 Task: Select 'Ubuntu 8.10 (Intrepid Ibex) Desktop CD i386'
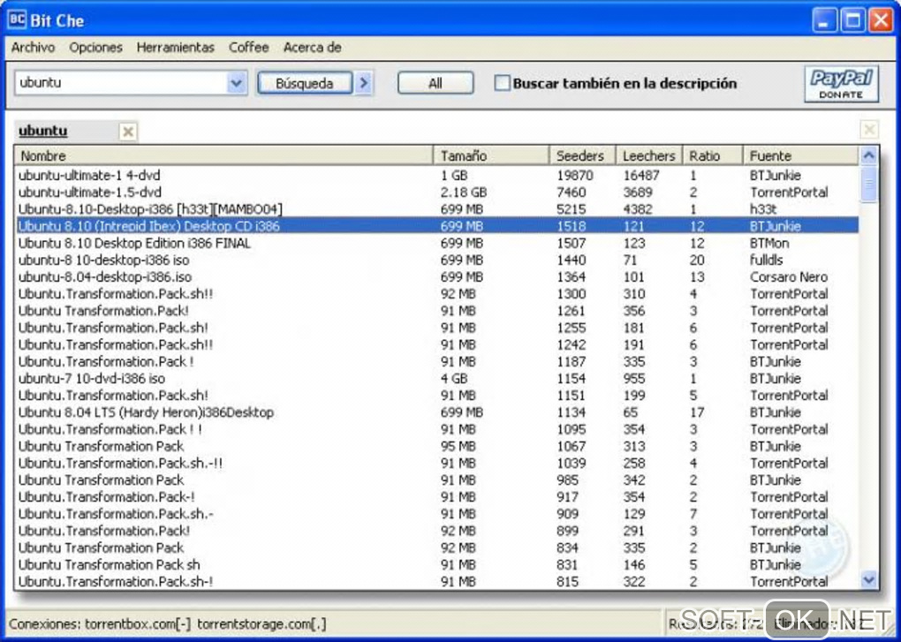[437, 226]
